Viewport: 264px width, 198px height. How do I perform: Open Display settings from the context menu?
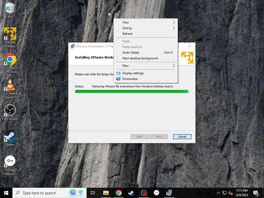click(x=146, y=73)
